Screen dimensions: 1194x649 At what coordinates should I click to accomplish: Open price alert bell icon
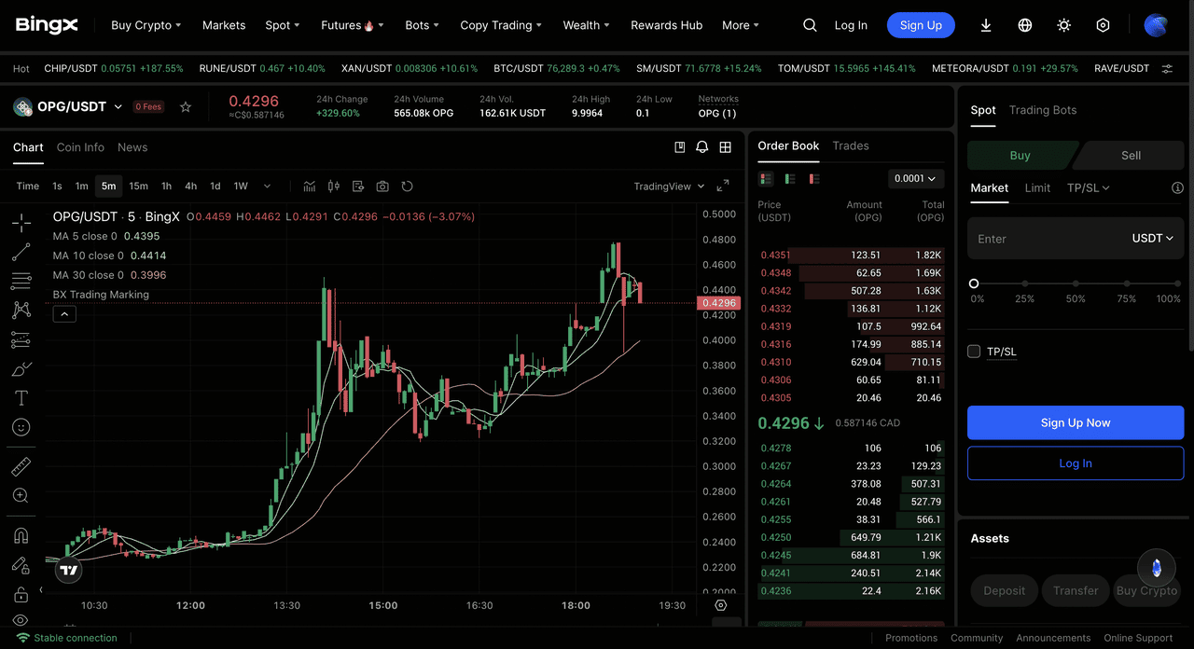[x=701, y=147]
